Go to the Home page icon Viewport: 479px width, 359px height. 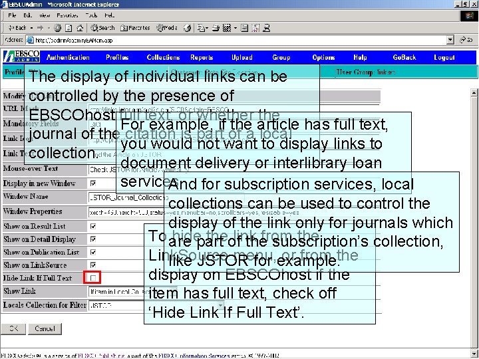[80, 28]
